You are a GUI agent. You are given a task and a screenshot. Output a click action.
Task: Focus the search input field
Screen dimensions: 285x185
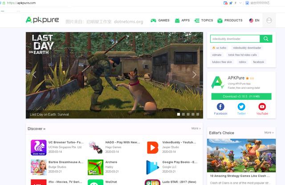tap(235, 39)
